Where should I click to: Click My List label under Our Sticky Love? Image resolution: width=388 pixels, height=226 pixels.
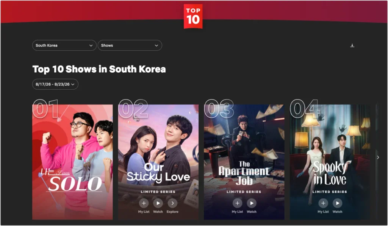[144, 212]
